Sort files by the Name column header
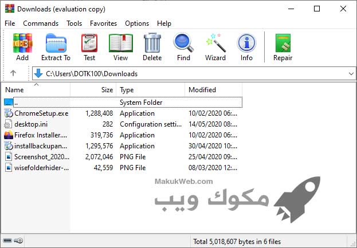The image size is (357, 248). tap(14, 90)
